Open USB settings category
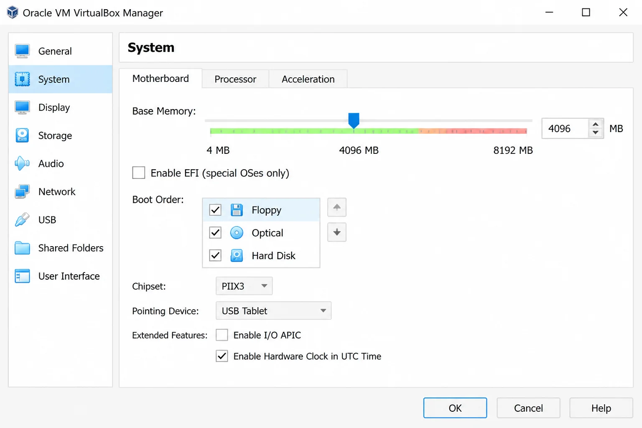The height and width of the screenshot is (428, 642). 61,219
